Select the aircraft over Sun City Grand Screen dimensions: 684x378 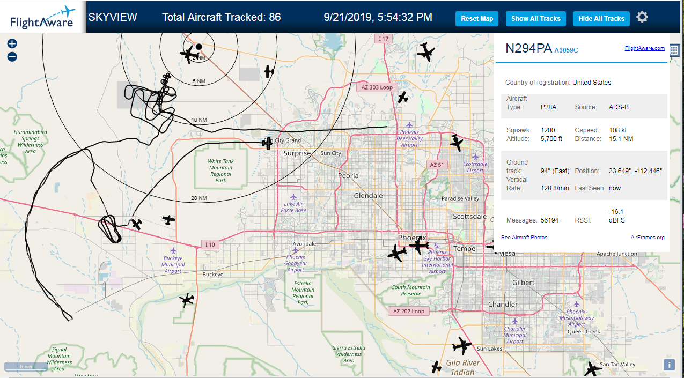(268, 143)
